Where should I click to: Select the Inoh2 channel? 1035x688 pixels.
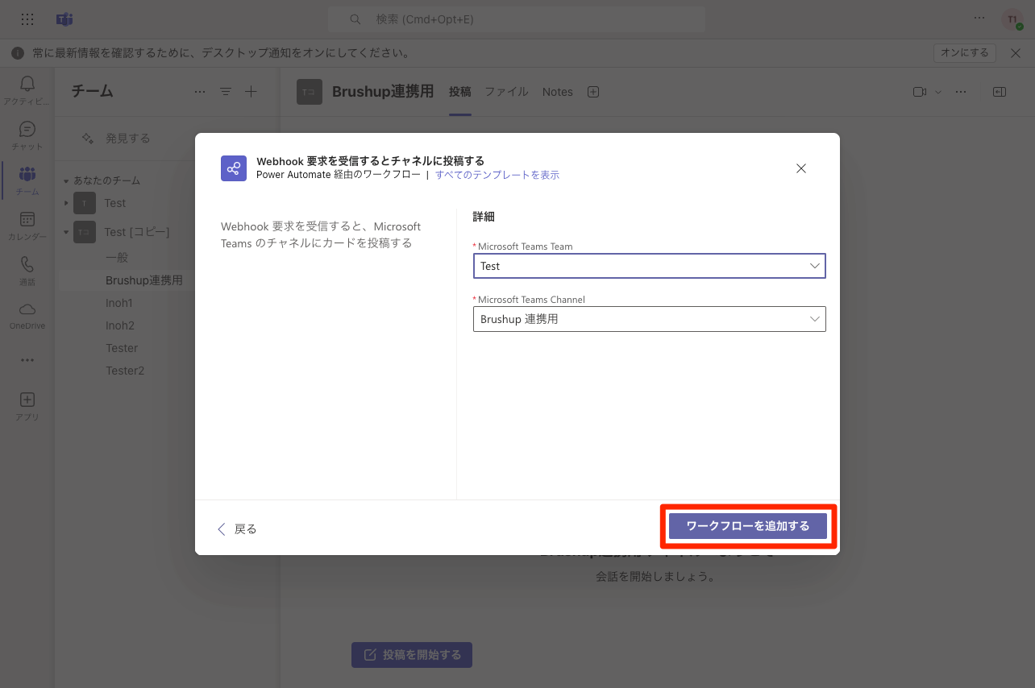tap(120, 325)
